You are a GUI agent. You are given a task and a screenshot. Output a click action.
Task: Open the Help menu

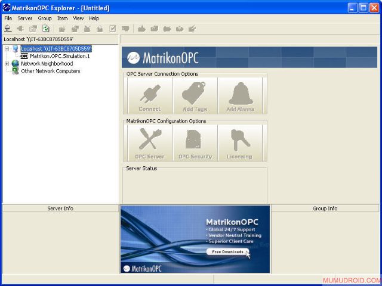click(94, 18)
